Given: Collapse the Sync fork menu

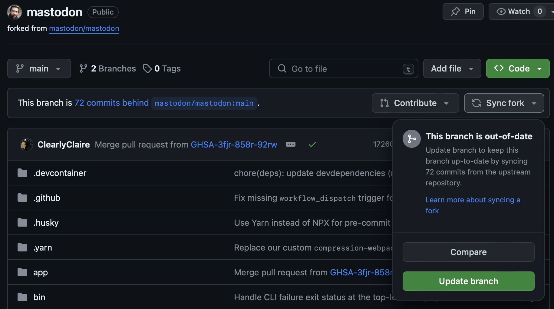Looking at the screenshot, I should pos(504,103).
